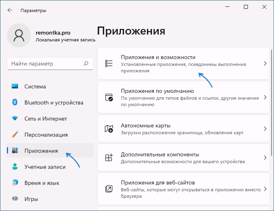Expand the Приложения по умолчанию chevron
The width and height of the screenshot is (274, 211).
tap(265, 97)
